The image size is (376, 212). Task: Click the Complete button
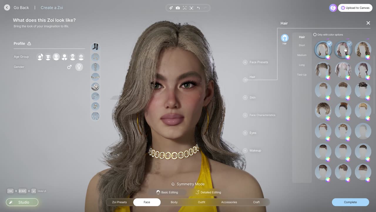[350, 202]
